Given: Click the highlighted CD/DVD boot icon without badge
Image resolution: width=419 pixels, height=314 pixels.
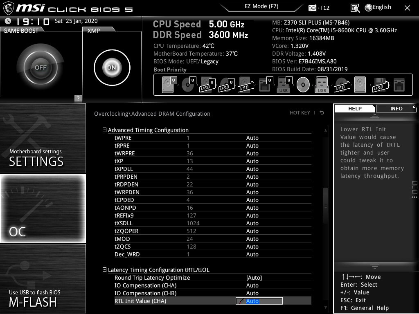Looking at the screenshot, I should 303,85.
